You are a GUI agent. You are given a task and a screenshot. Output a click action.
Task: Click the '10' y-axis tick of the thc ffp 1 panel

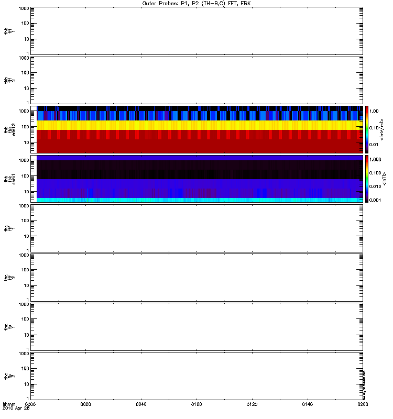[x=27, y=335]
